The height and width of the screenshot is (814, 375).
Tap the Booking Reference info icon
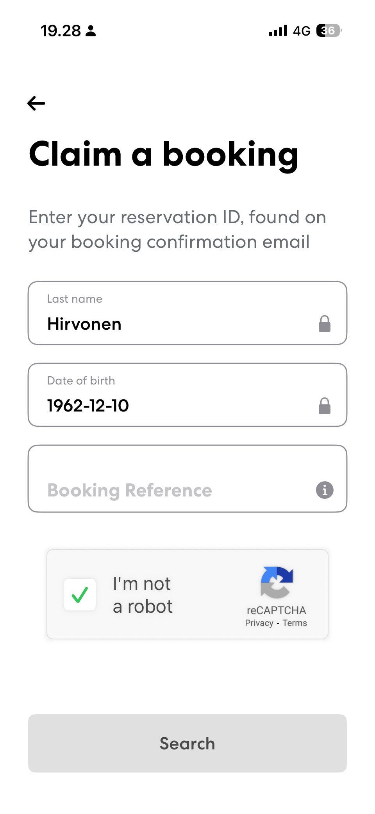(324, 490)
